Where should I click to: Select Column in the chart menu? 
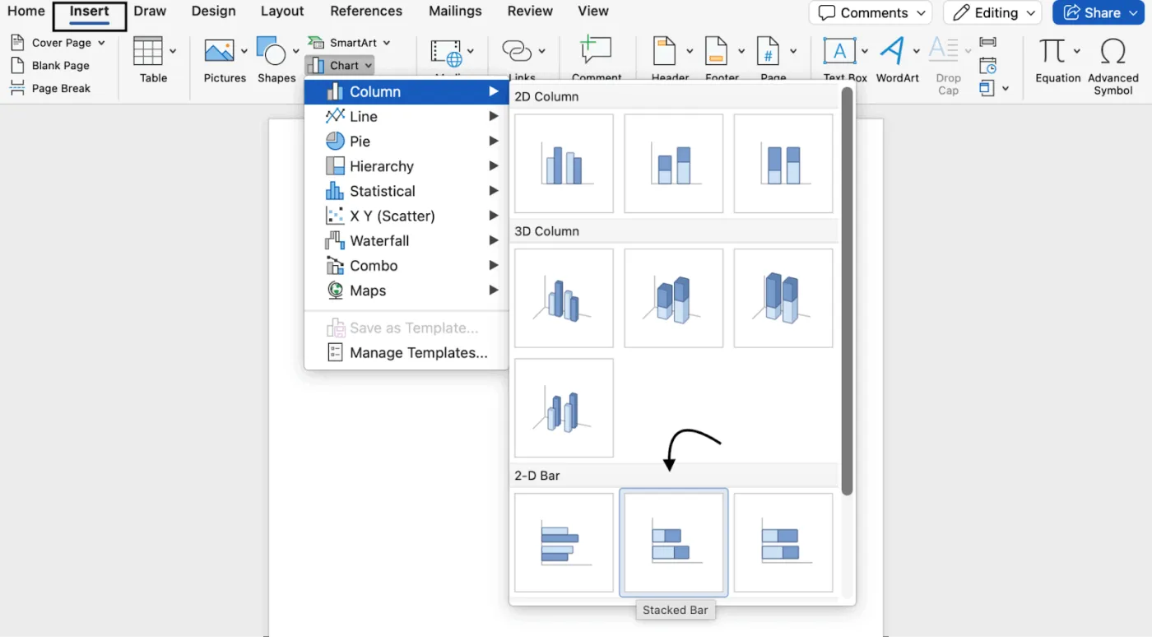[x=406, y=91]
